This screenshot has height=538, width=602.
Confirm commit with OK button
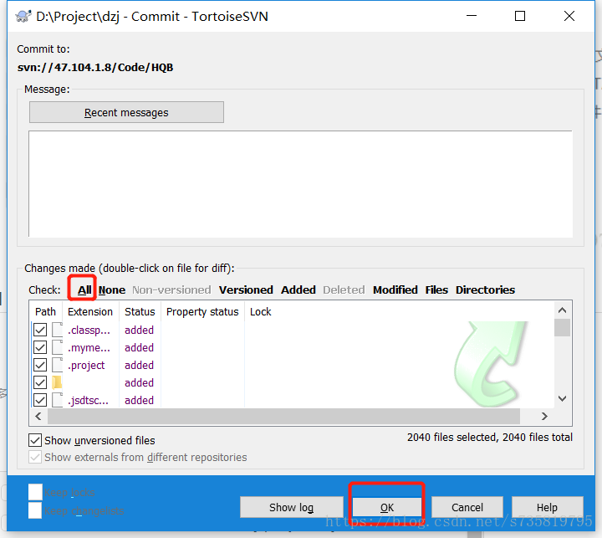(386, 507)
